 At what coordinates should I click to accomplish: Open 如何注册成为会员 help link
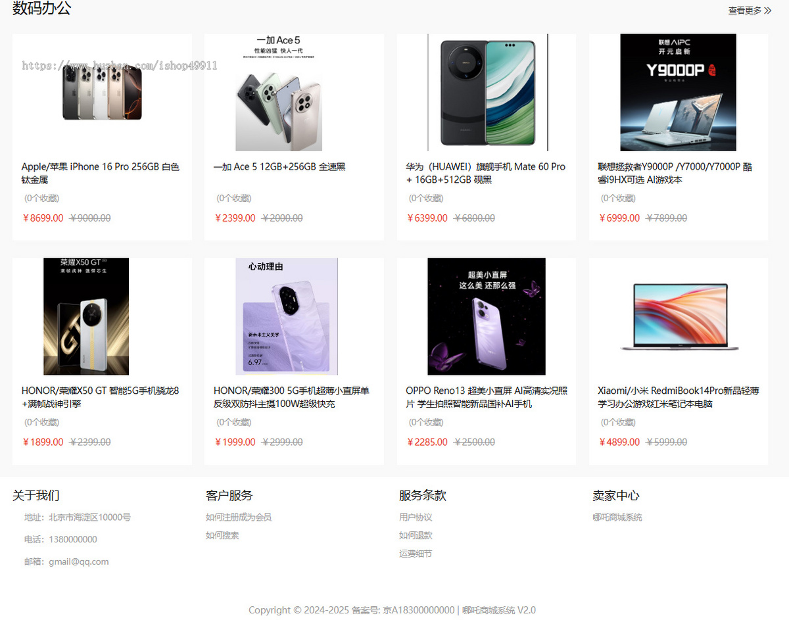[239, 517]
